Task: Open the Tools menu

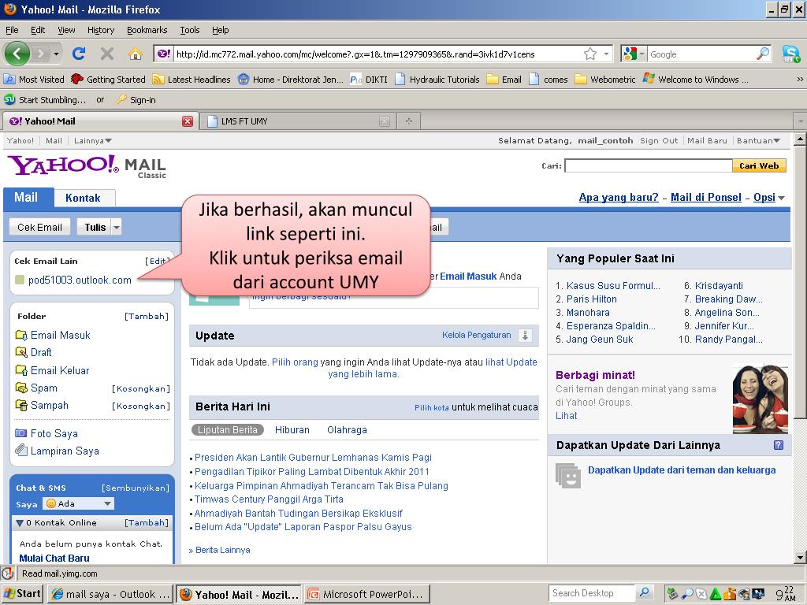Action: (x=189, y=30)
